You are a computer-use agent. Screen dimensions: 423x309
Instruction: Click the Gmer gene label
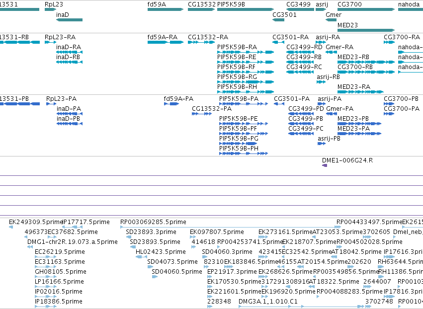(x=334, y=15)
